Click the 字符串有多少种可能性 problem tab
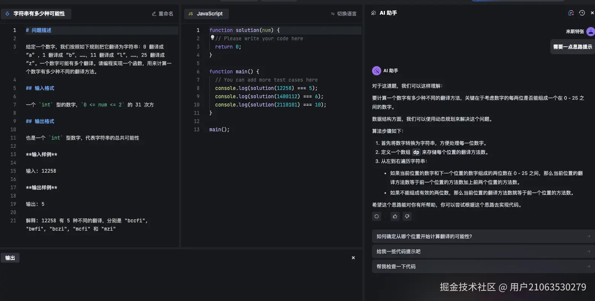Viewport: 595px width, 301px height. (36, 14)
